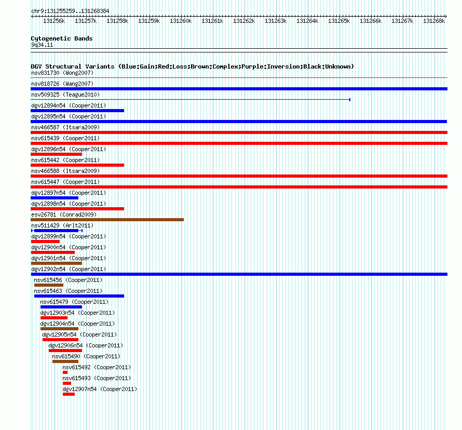The width and height of the screenshot is (462, 430).
Task: Click the 131268k ruler tick label
Action: tap(434, 21)
